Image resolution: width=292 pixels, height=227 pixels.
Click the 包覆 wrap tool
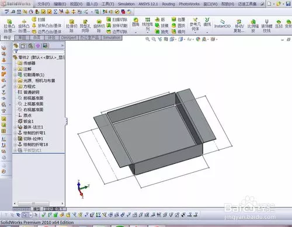(178, 19)
